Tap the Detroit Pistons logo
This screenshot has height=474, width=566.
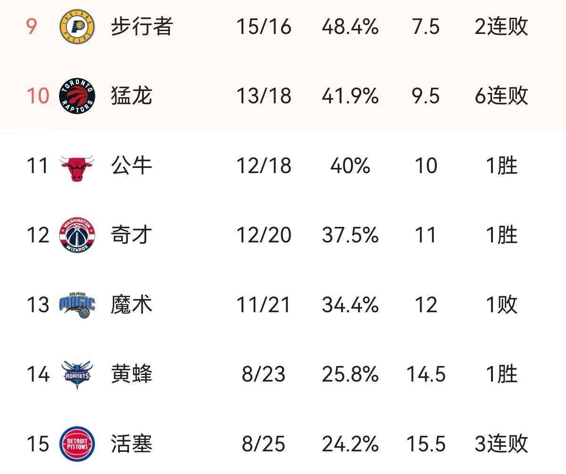pyautogui.click(x=77, y=444)
